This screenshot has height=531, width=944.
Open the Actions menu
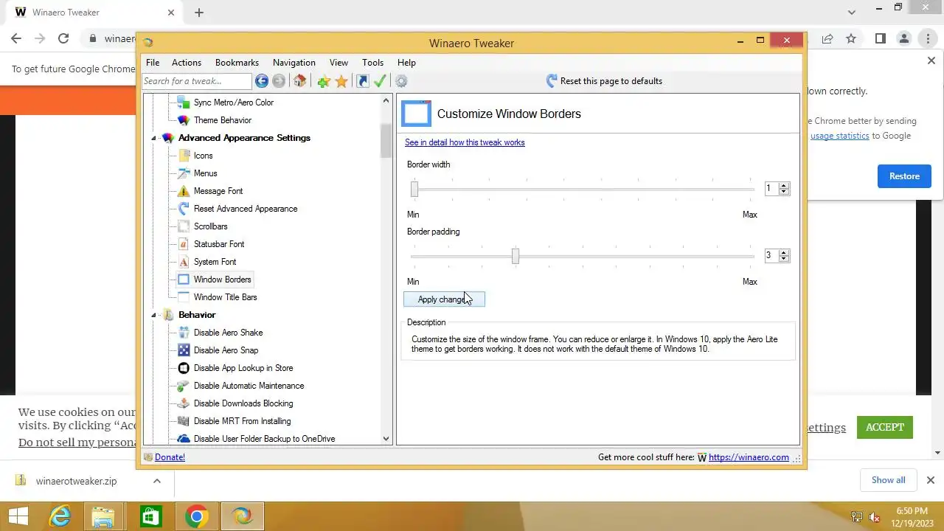pos(187,63)
